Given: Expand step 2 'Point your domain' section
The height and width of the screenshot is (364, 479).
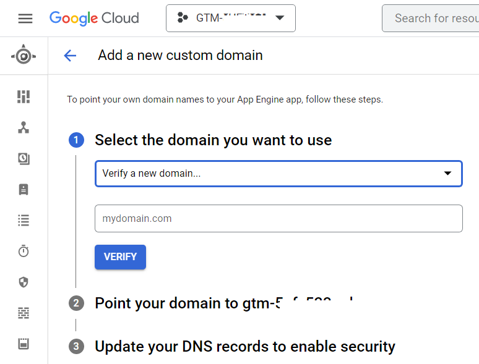Looking at the screenshot, I should tap(223, 303).
